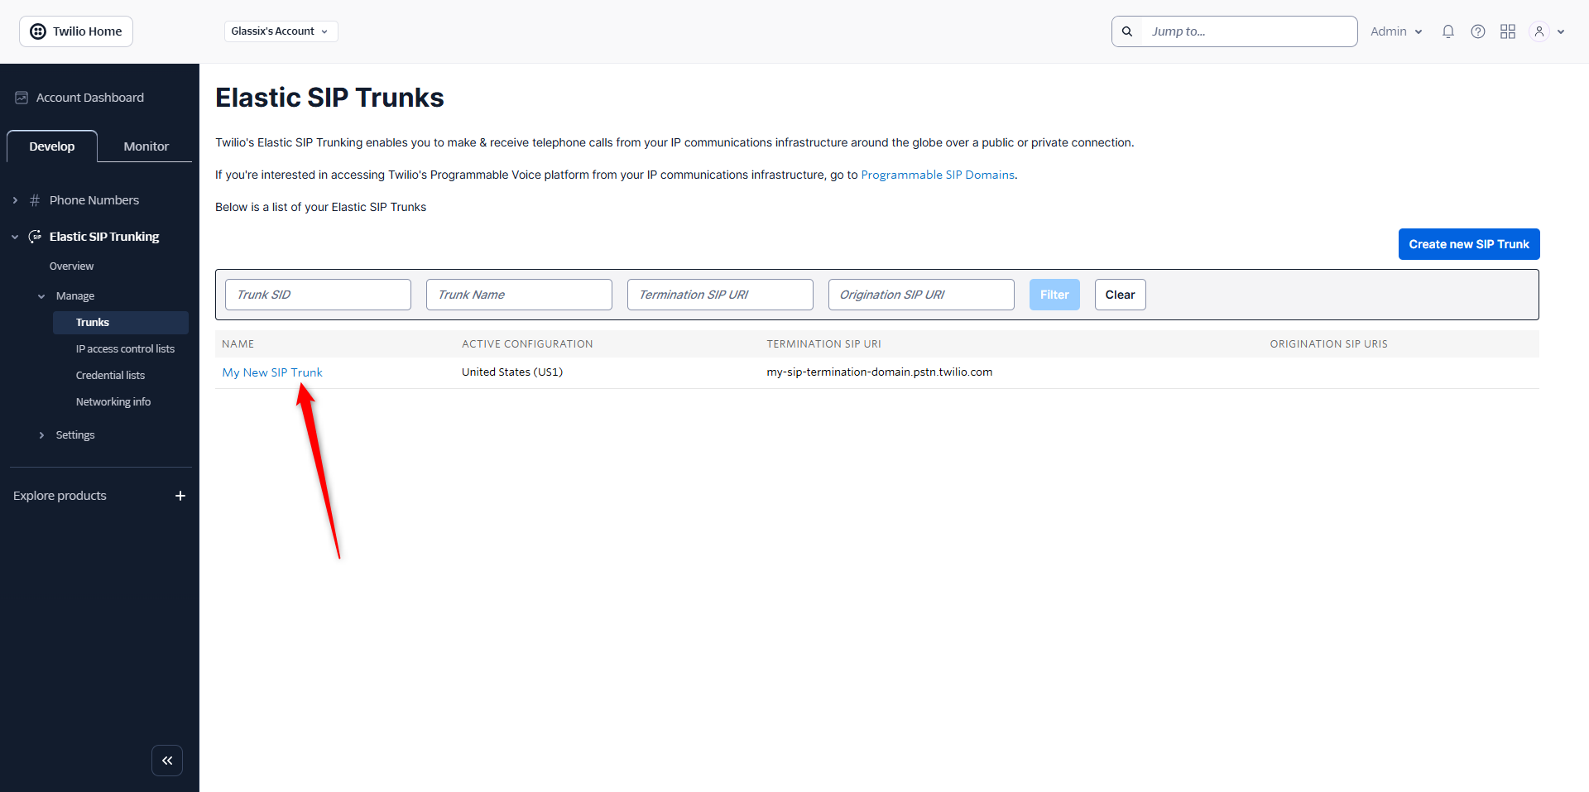Expand the Settings submenu
This screenshot has height=792, width=1589.
(x=41, y=435)
